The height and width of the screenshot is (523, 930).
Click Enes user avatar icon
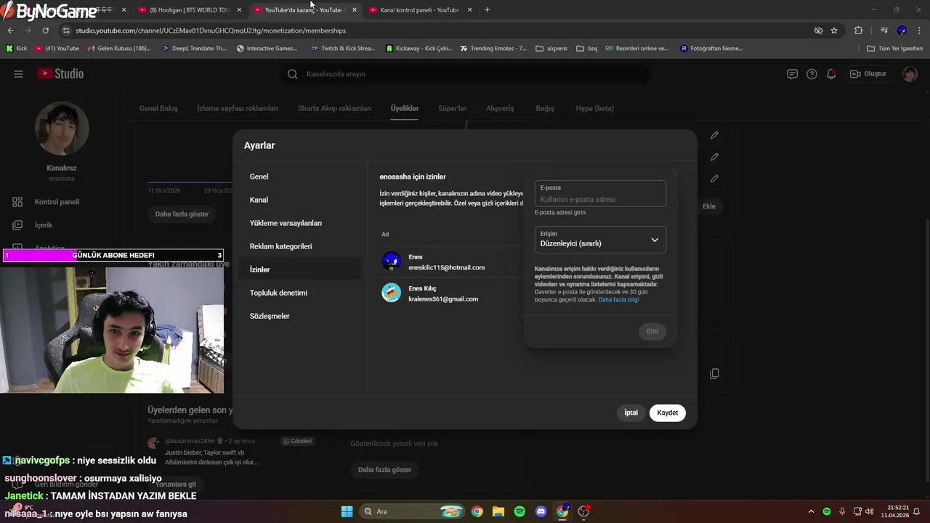[392, 261]
